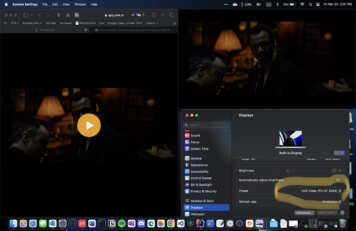Select Appearance in settings sidebar
Viewport: 356px width, 231px height.
click(x=206, y=165)
